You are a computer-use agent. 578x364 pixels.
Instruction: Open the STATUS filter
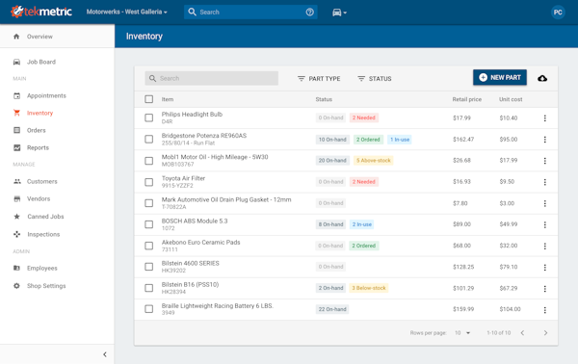pyautogui.click(x=375, y=78)
